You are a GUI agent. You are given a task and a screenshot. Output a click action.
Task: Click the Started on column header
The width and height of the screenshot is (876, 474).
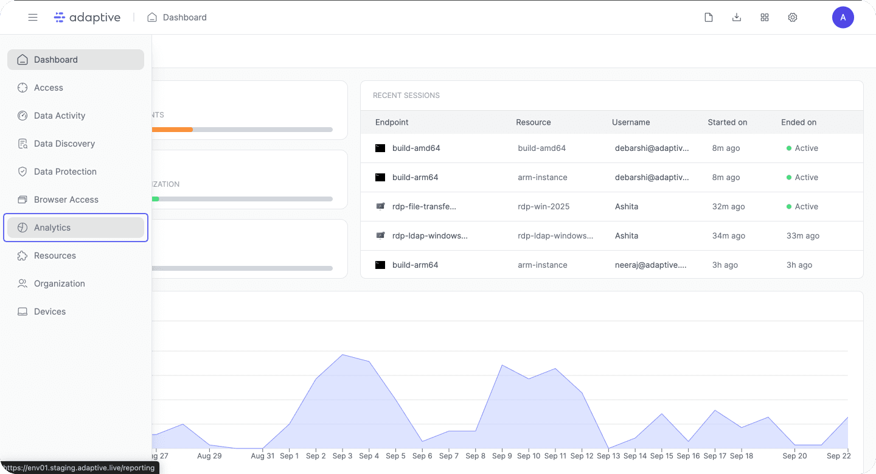tap(728, 122)
